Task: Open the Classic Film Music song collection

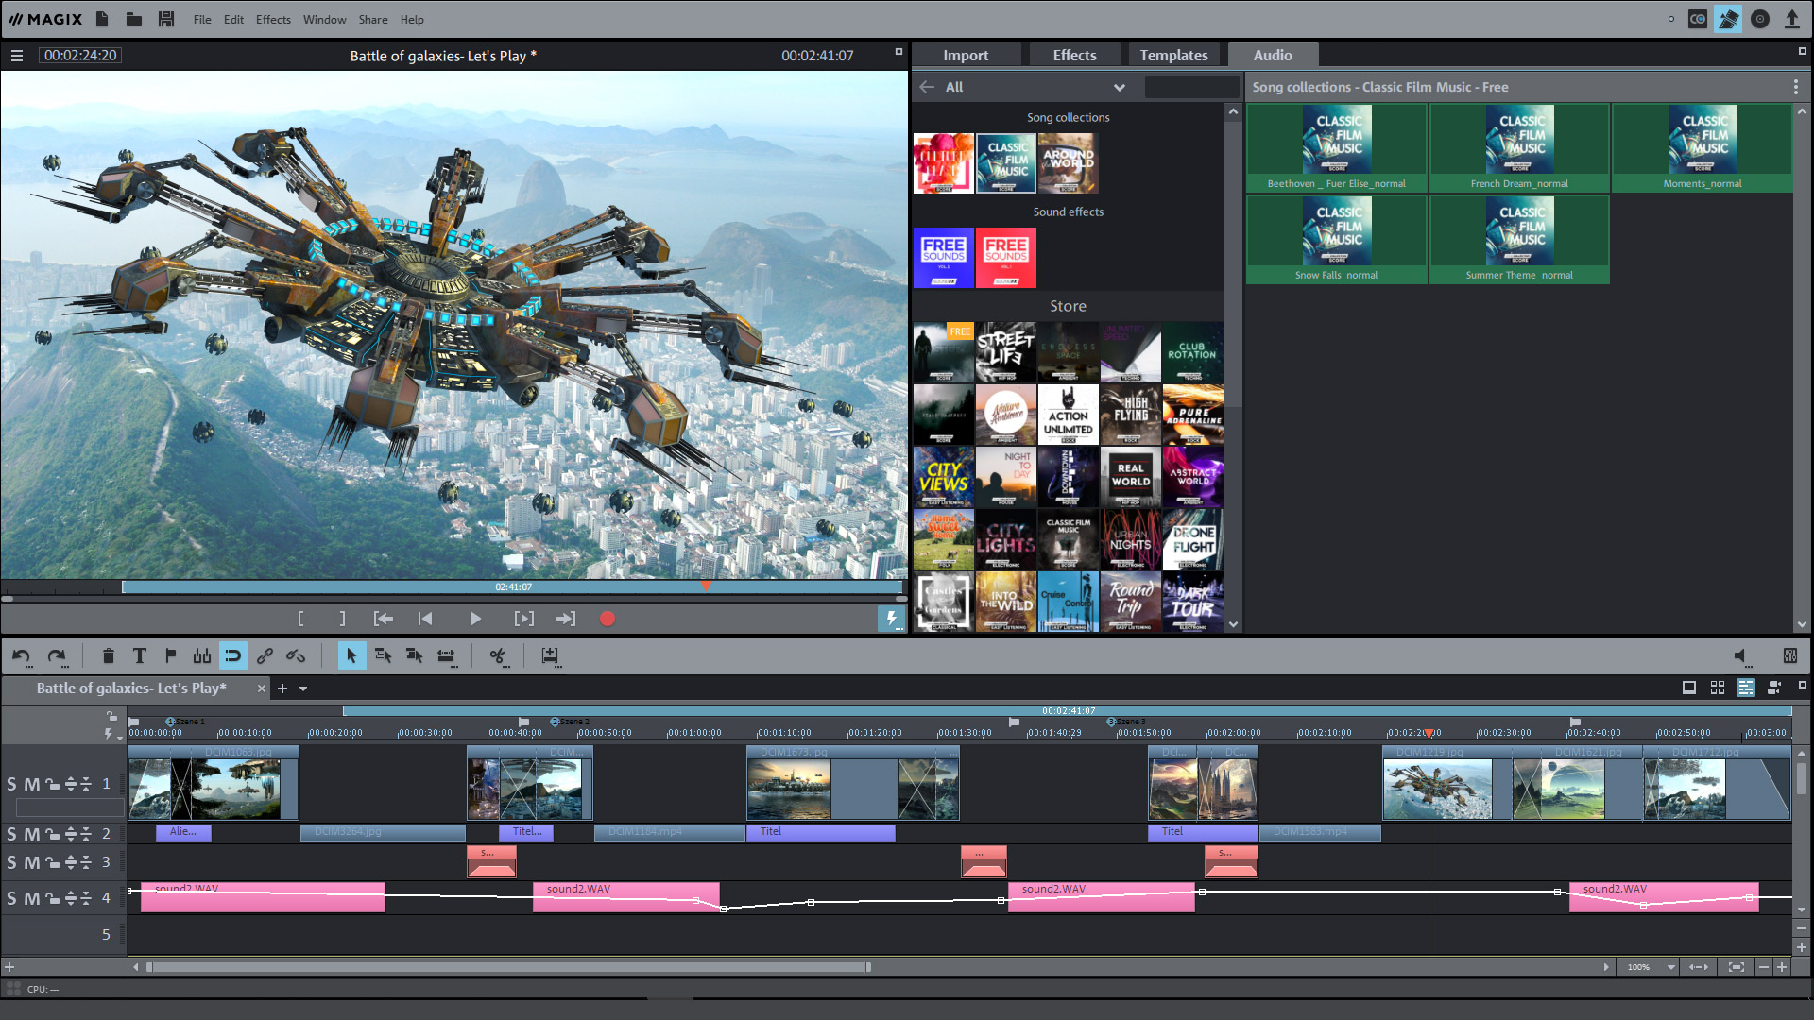Action: click(1005, 162)
